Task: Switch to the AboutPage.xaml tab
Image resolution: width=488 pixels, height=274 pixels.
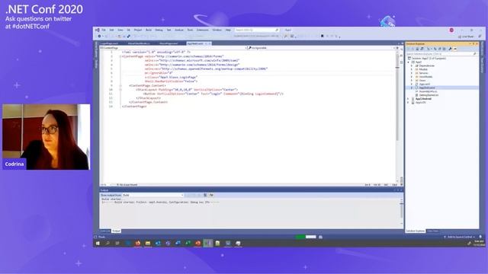Action: click(169, 43)
